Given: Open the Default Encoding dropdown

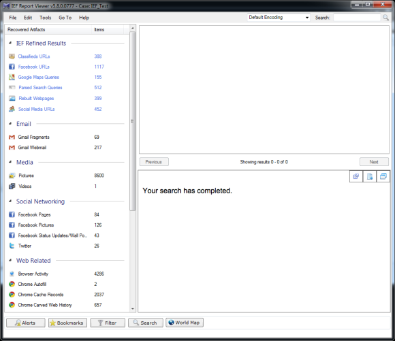Looking at the screenshot, I should click(279, 18).
